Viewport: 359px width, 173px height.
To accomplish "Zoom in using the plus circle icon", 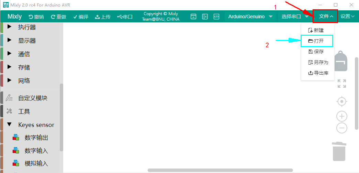I will coord(342,116).
